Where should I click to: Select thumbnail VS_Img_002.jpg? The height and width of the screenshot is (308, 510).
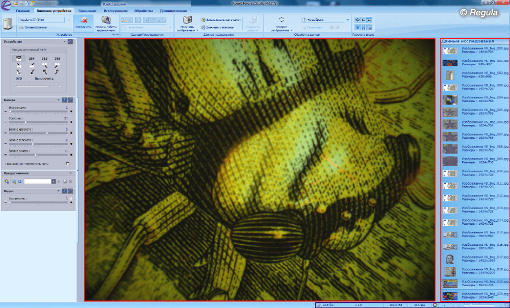[x=450, y=75]
